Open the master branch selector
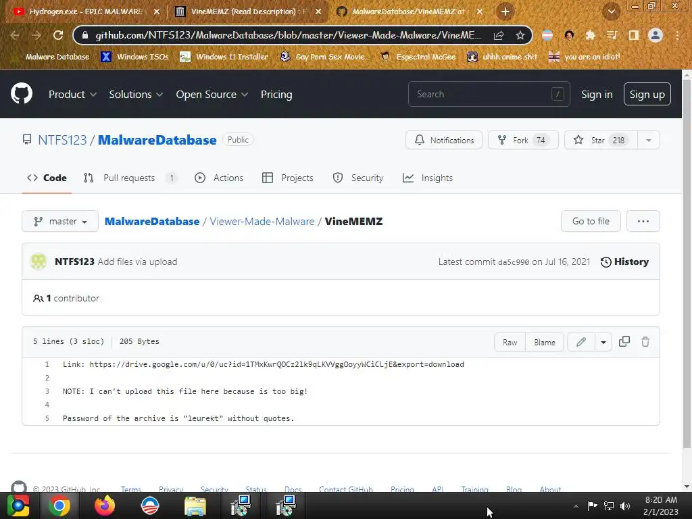 (x=60, y=221)
